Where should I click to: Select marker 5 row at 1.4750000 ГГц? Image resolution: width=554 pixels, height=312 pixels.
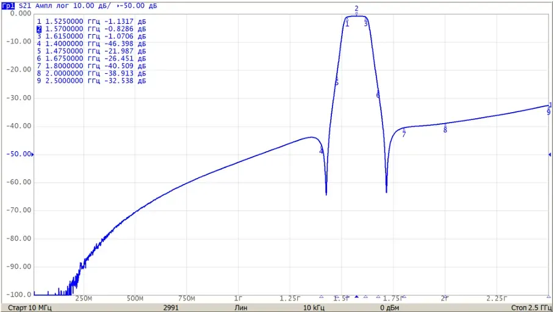92,51
